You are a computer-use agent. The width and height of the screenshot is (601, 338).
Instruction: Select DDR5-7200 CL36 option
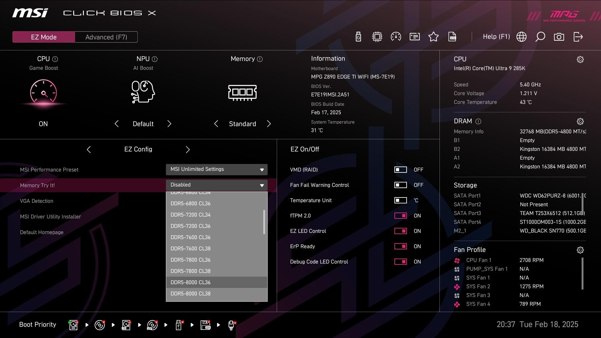(x=217, y=226)
